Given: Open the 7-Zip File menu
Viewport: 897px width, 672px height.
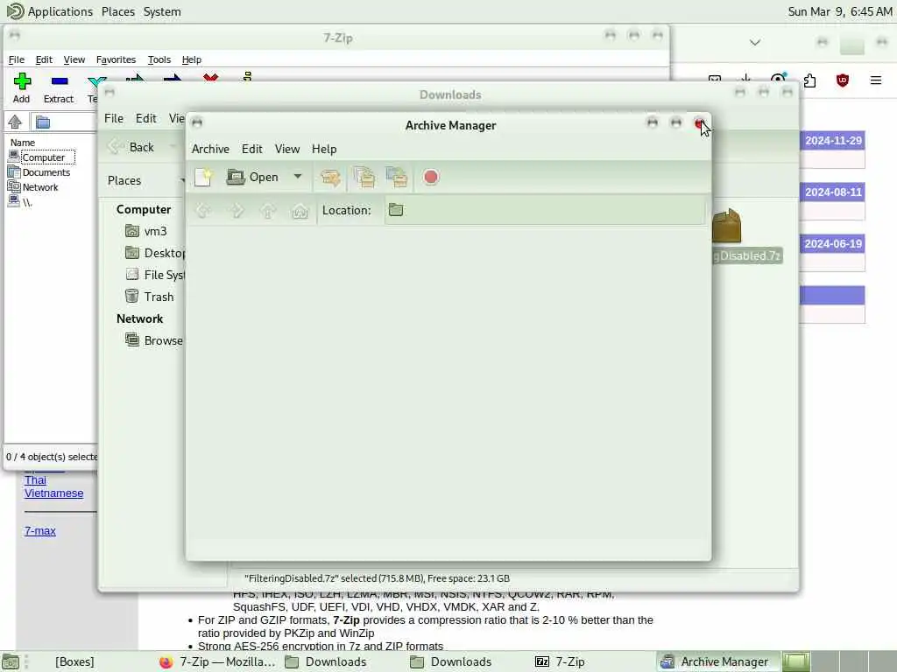Looking at the screenshot, I should pyautogui.click(x=16, y=59).
